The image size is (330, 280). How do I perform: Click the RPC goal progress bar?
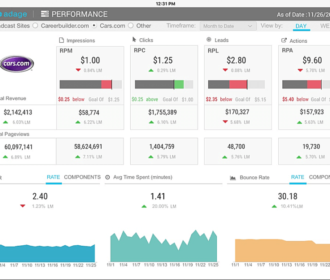point(164,85)
